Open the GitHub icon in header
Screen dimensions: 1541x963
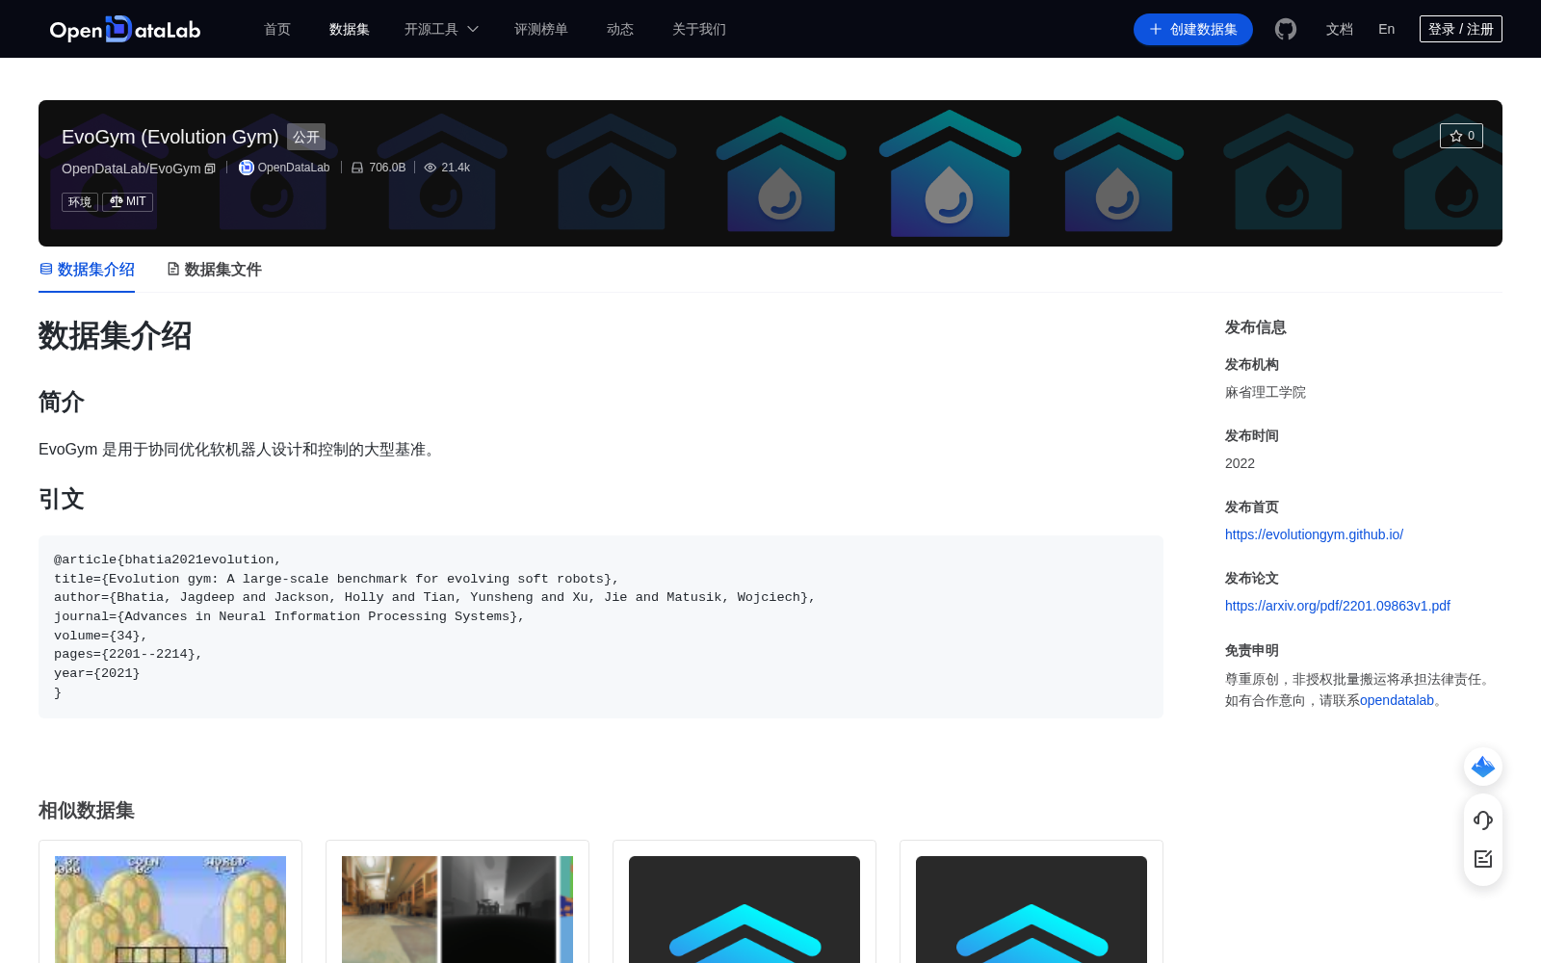[x=1286, y=29]
